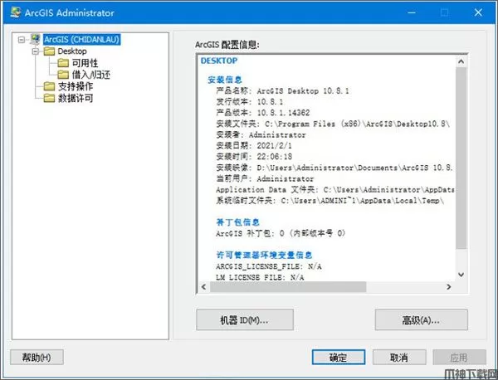Click the horizontal scrollbar left arrow

click(x=204, y=287)
